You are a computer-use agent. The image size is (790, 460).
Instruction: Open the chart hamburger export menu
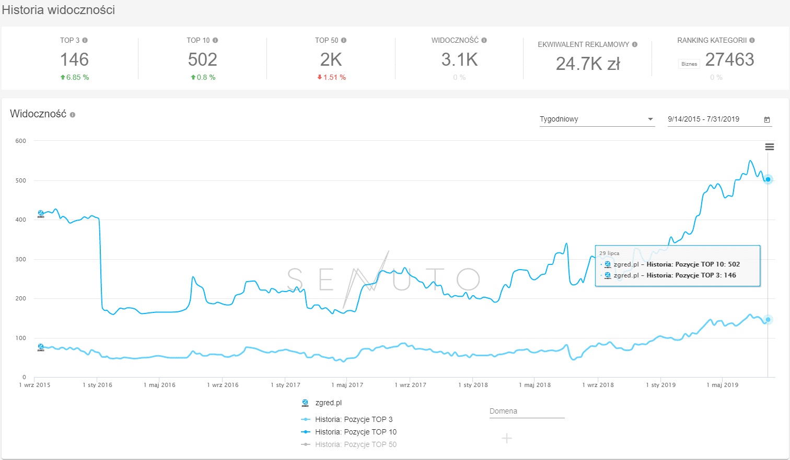(x=770, y=147)
